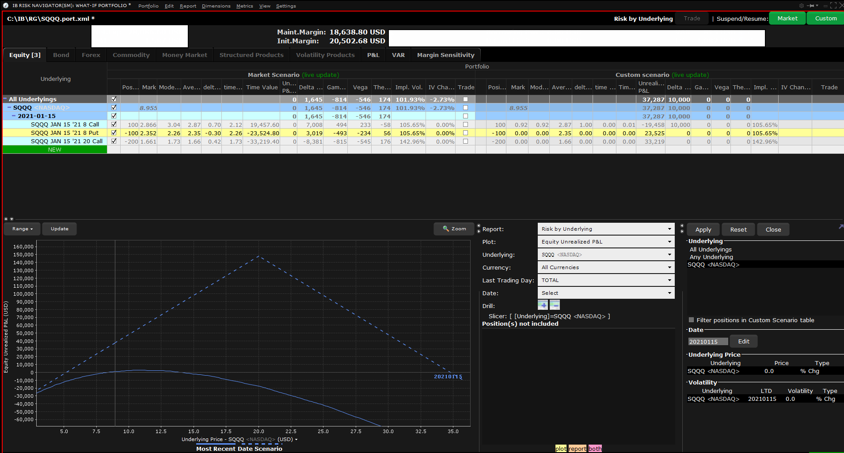Open the Dimensions menu
The height and width of the screenshot is (453, 844).
[216, 6]
